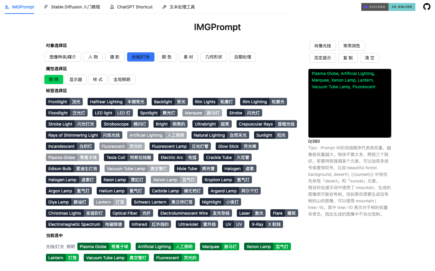
Task: Add the Sunlight 阳光 tag
Action: (x=271, y=135)
